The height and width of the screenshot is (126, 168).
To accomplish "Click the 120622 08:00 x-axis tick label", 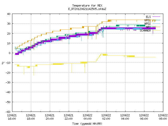I will coord(163,117).
